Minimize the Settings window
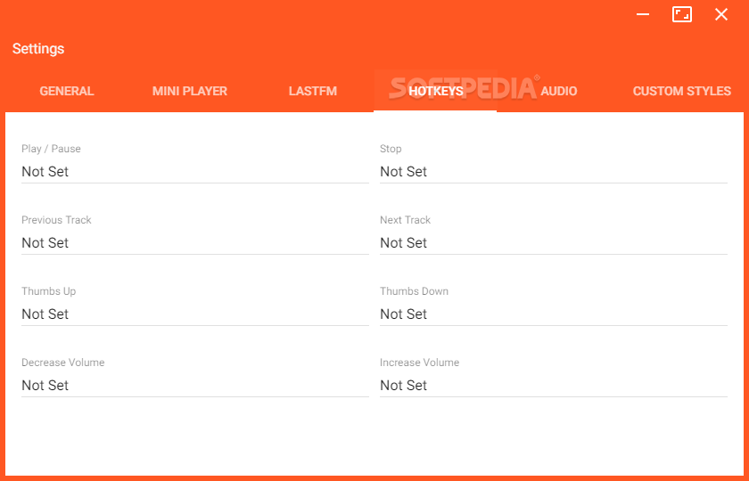 coord(643,14)
